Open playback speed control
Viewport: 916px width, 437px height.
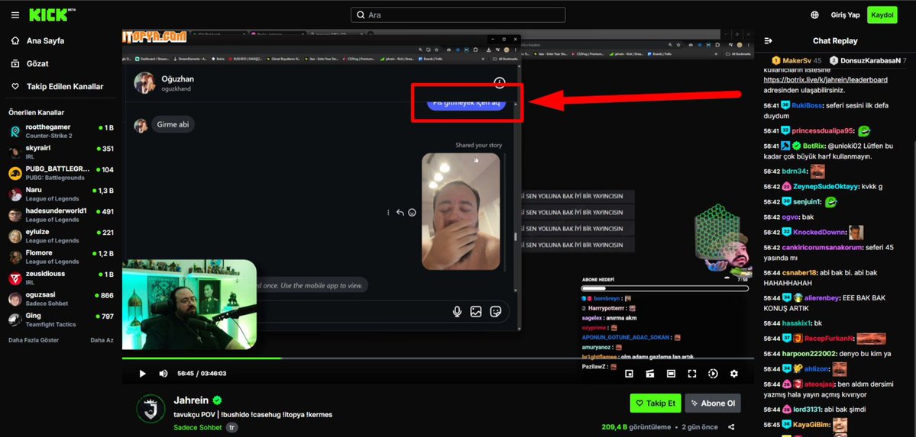pos(713,374)
